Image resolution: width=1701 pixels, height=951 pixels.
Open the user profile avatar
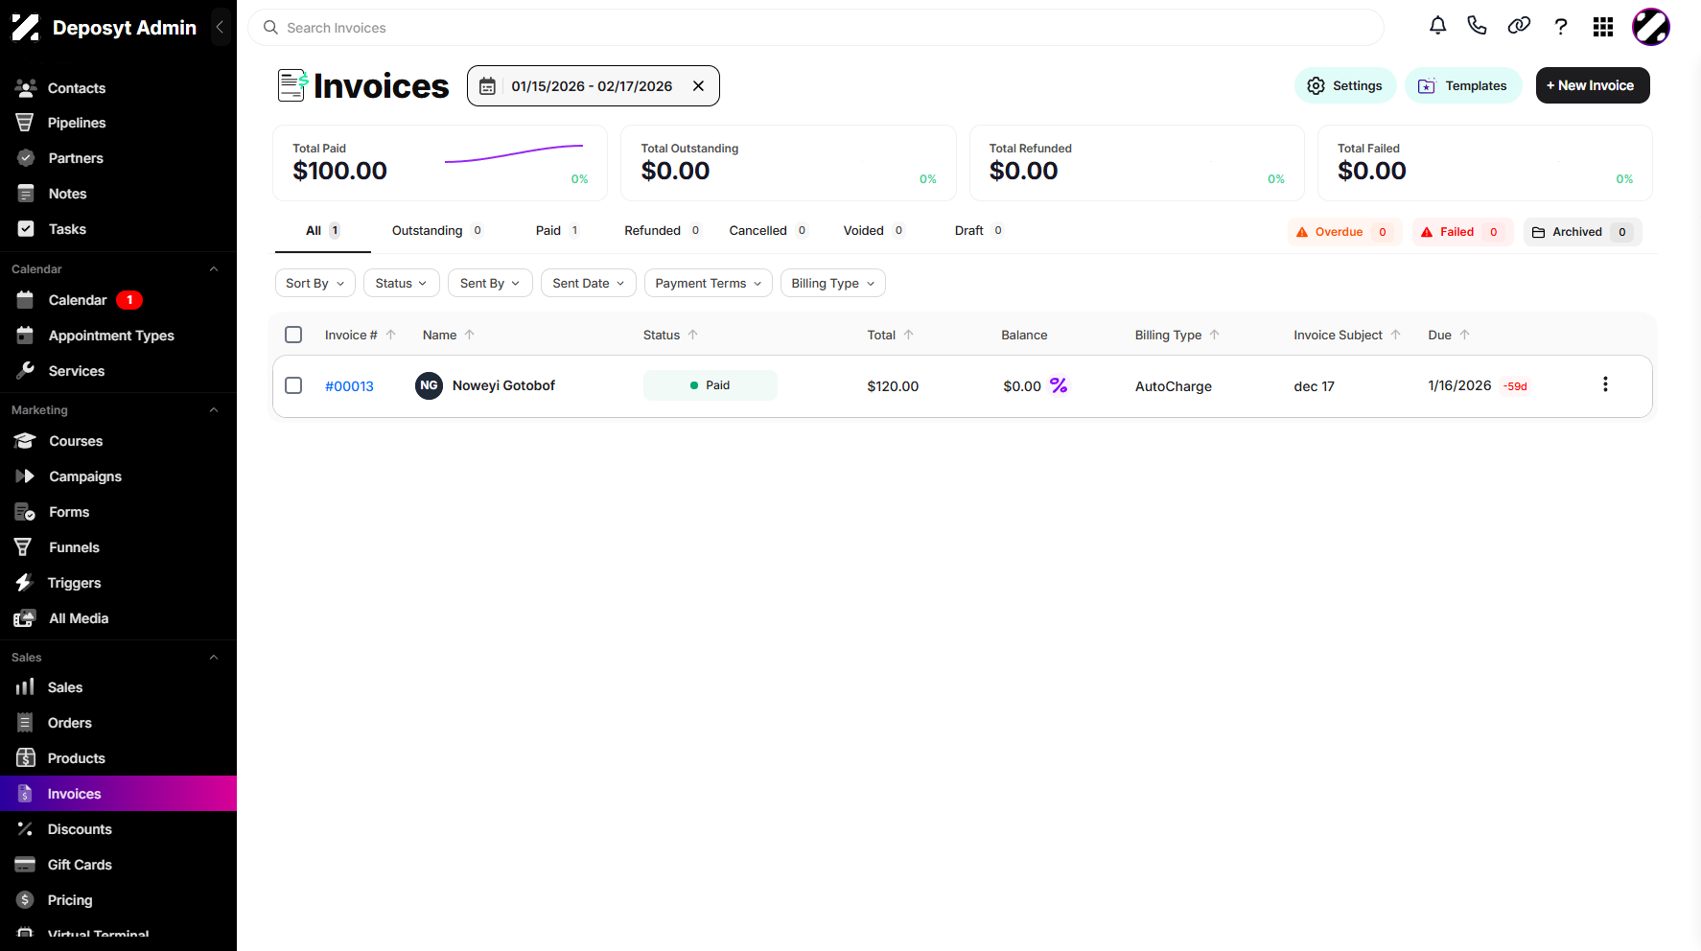(x=1651, y=27)
